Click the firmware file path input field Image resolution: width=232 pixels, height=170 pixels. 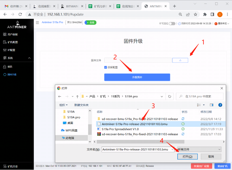pos(138,60)
